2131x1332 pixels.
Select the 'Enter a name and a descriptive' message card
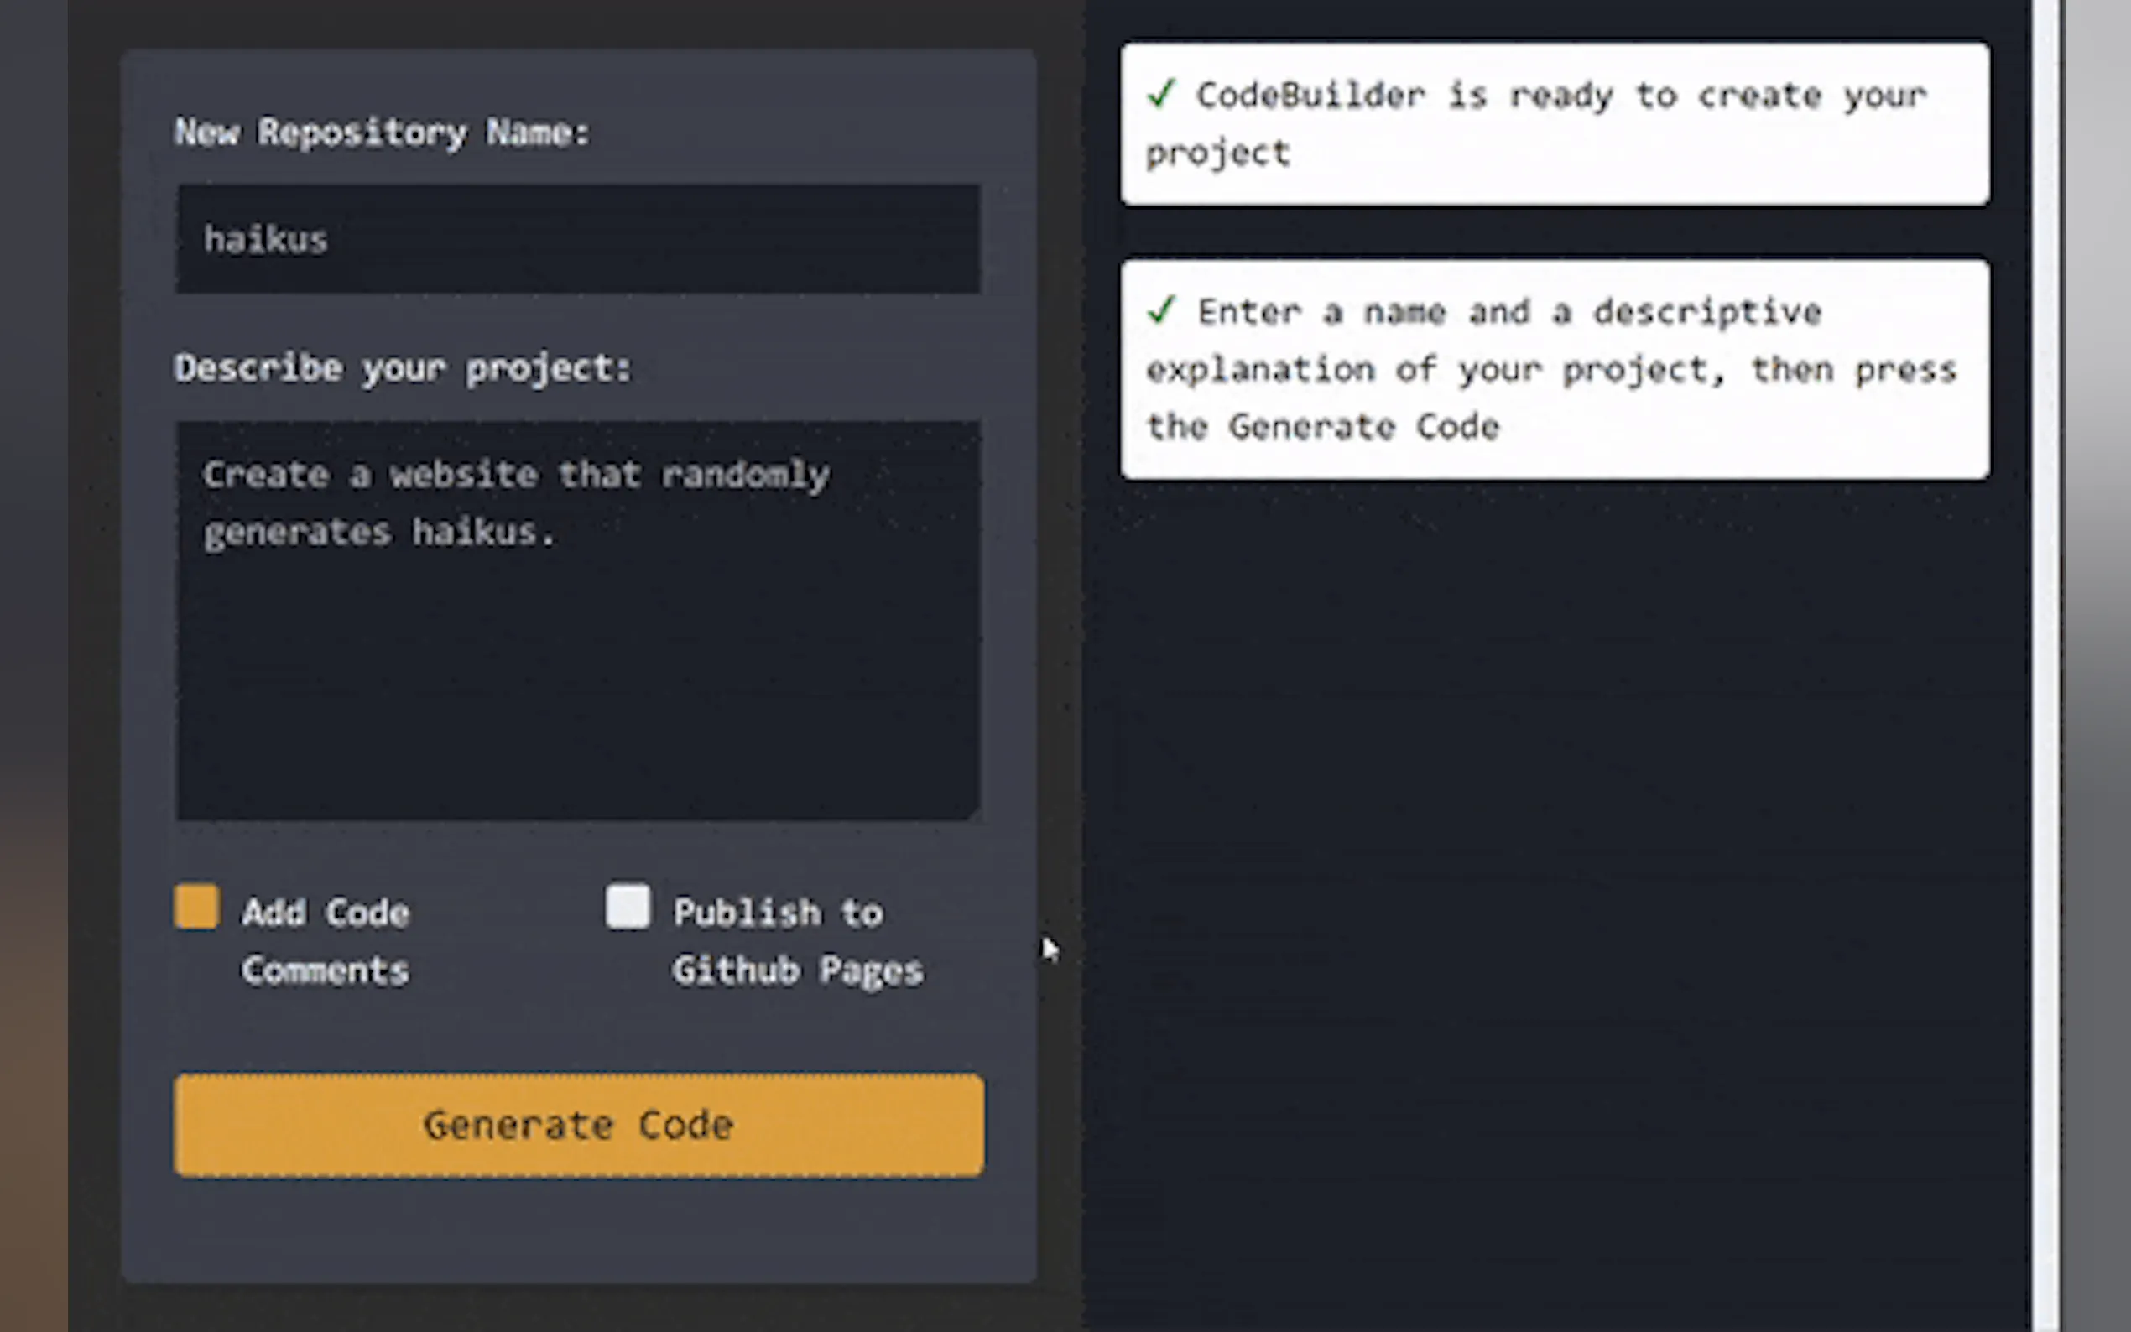click(1554, 369)
